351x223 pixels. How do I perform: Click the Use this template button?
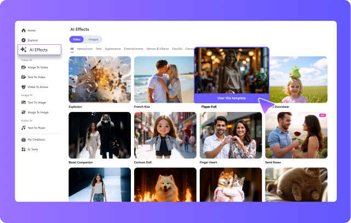(x=232, y=98)
